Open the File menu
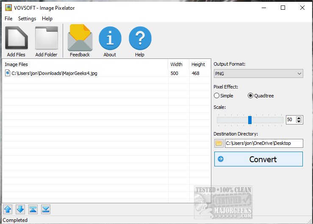Screen dimensions: 313x224 tap(8, 19)
